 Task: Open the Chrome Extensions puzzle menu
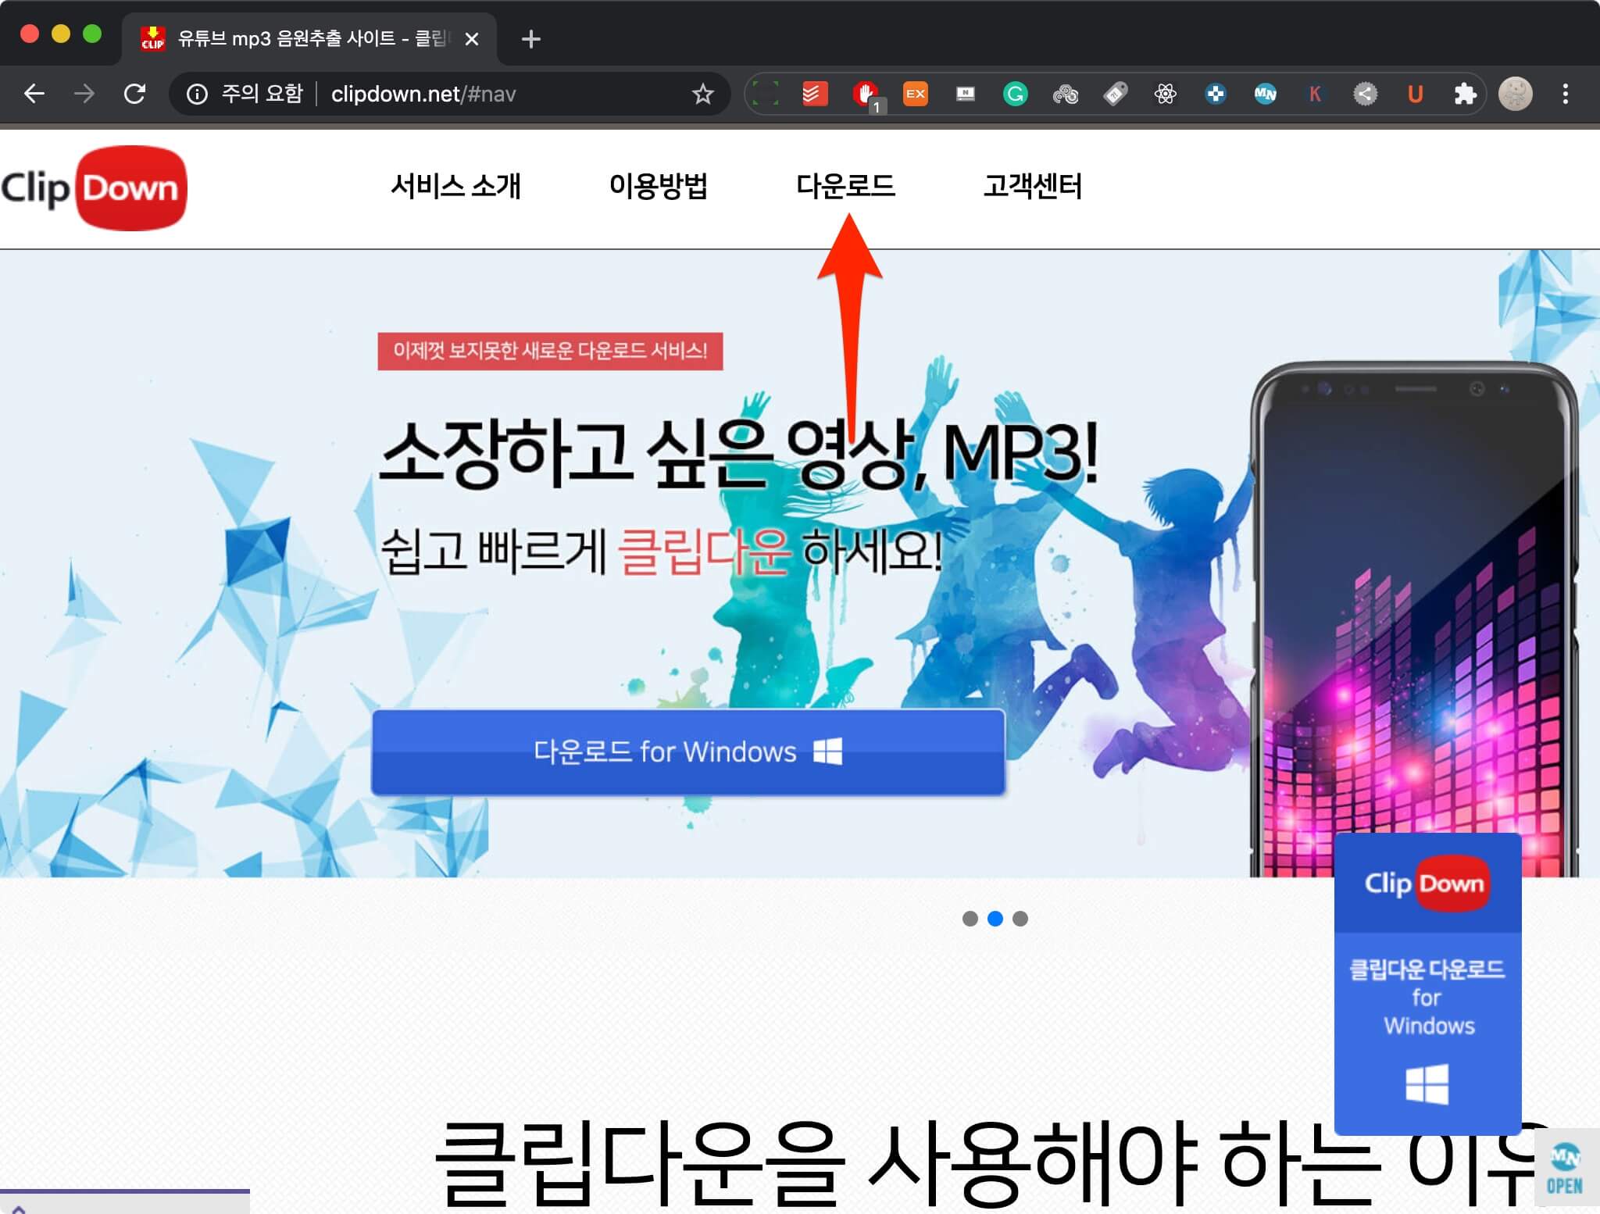coord(1465,95)
